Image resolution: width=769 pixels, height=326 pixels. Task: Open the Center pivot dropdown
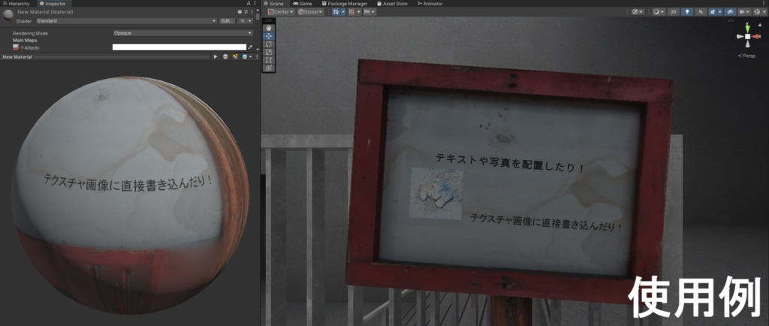coord(281,12)
